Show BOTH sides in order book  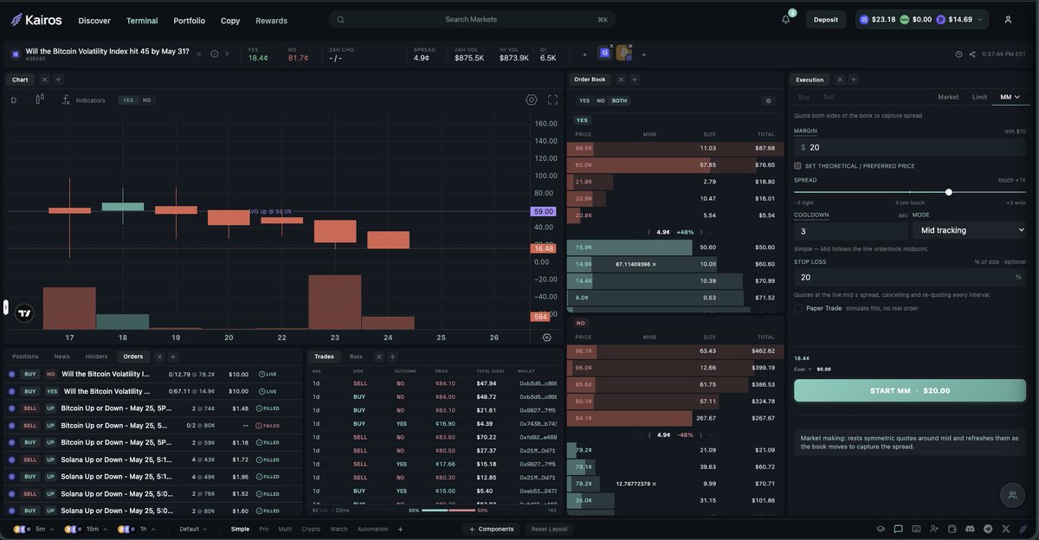pos(620,100)
